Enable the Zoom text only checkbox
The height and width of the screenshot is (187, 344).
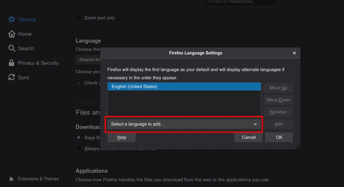pos(79,18)
